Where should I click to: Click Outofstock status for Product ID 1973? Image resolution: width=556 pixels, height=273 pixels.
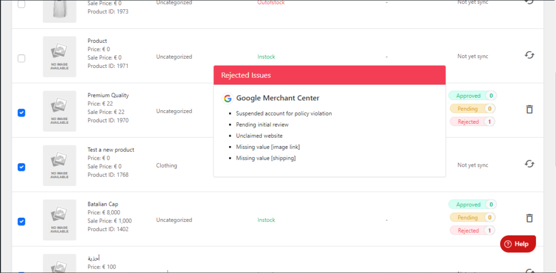click(271, 3)
